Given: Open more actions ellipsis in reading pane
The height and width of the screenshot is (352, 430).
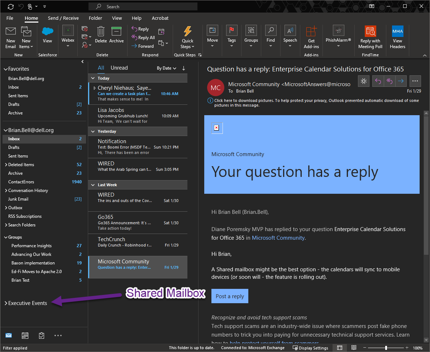Looking at the screenshot, I should click(415, 81).
